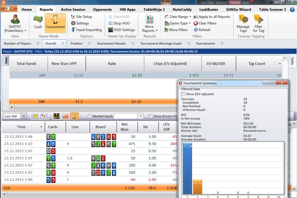Show the orange bar chart view

coord(65,116)
